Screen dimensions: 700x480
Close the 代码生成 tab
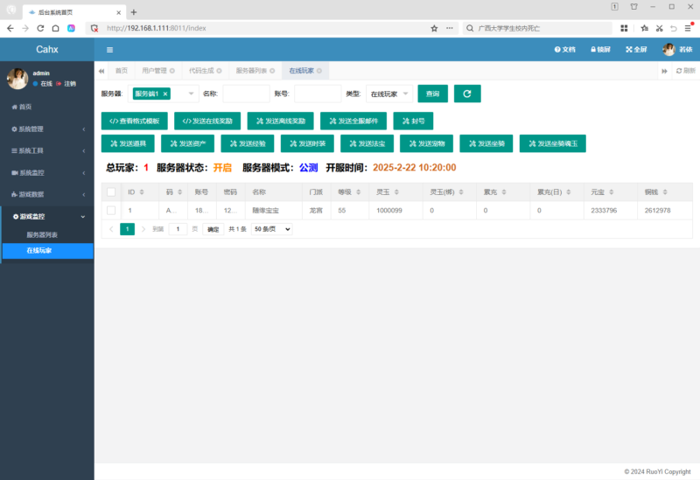tap(220, 71)
